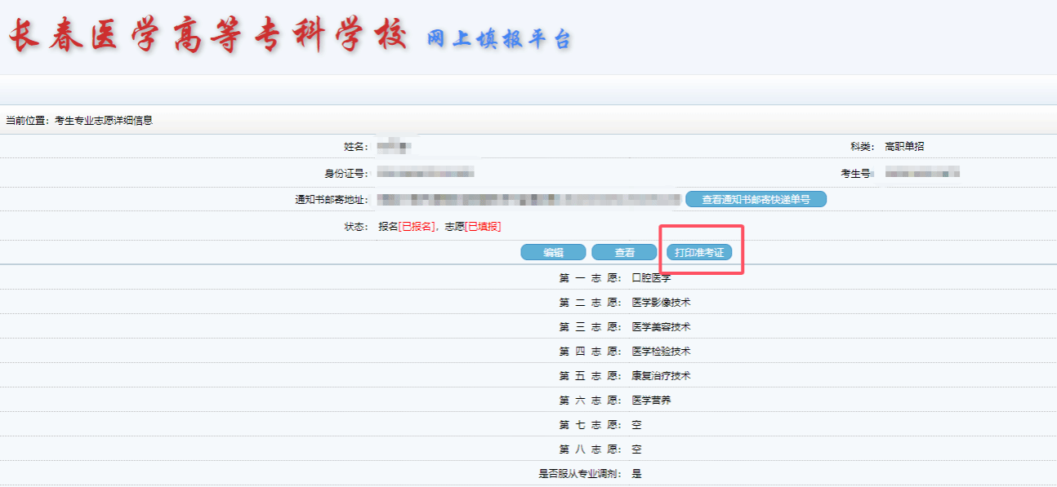Open 查看通知书邮寄快递单号 to view tracking number

click(756, 199)
